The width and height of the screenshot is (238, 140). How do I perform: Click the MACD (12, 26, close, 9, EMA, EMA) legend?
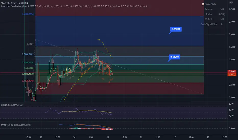[x=16, y=125]
